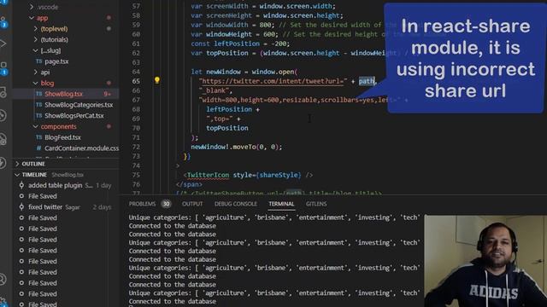The height and width of the screenshot is (307, 547).
Task: Click line number 65 in the gutter
Action: [x=136, y=81]
